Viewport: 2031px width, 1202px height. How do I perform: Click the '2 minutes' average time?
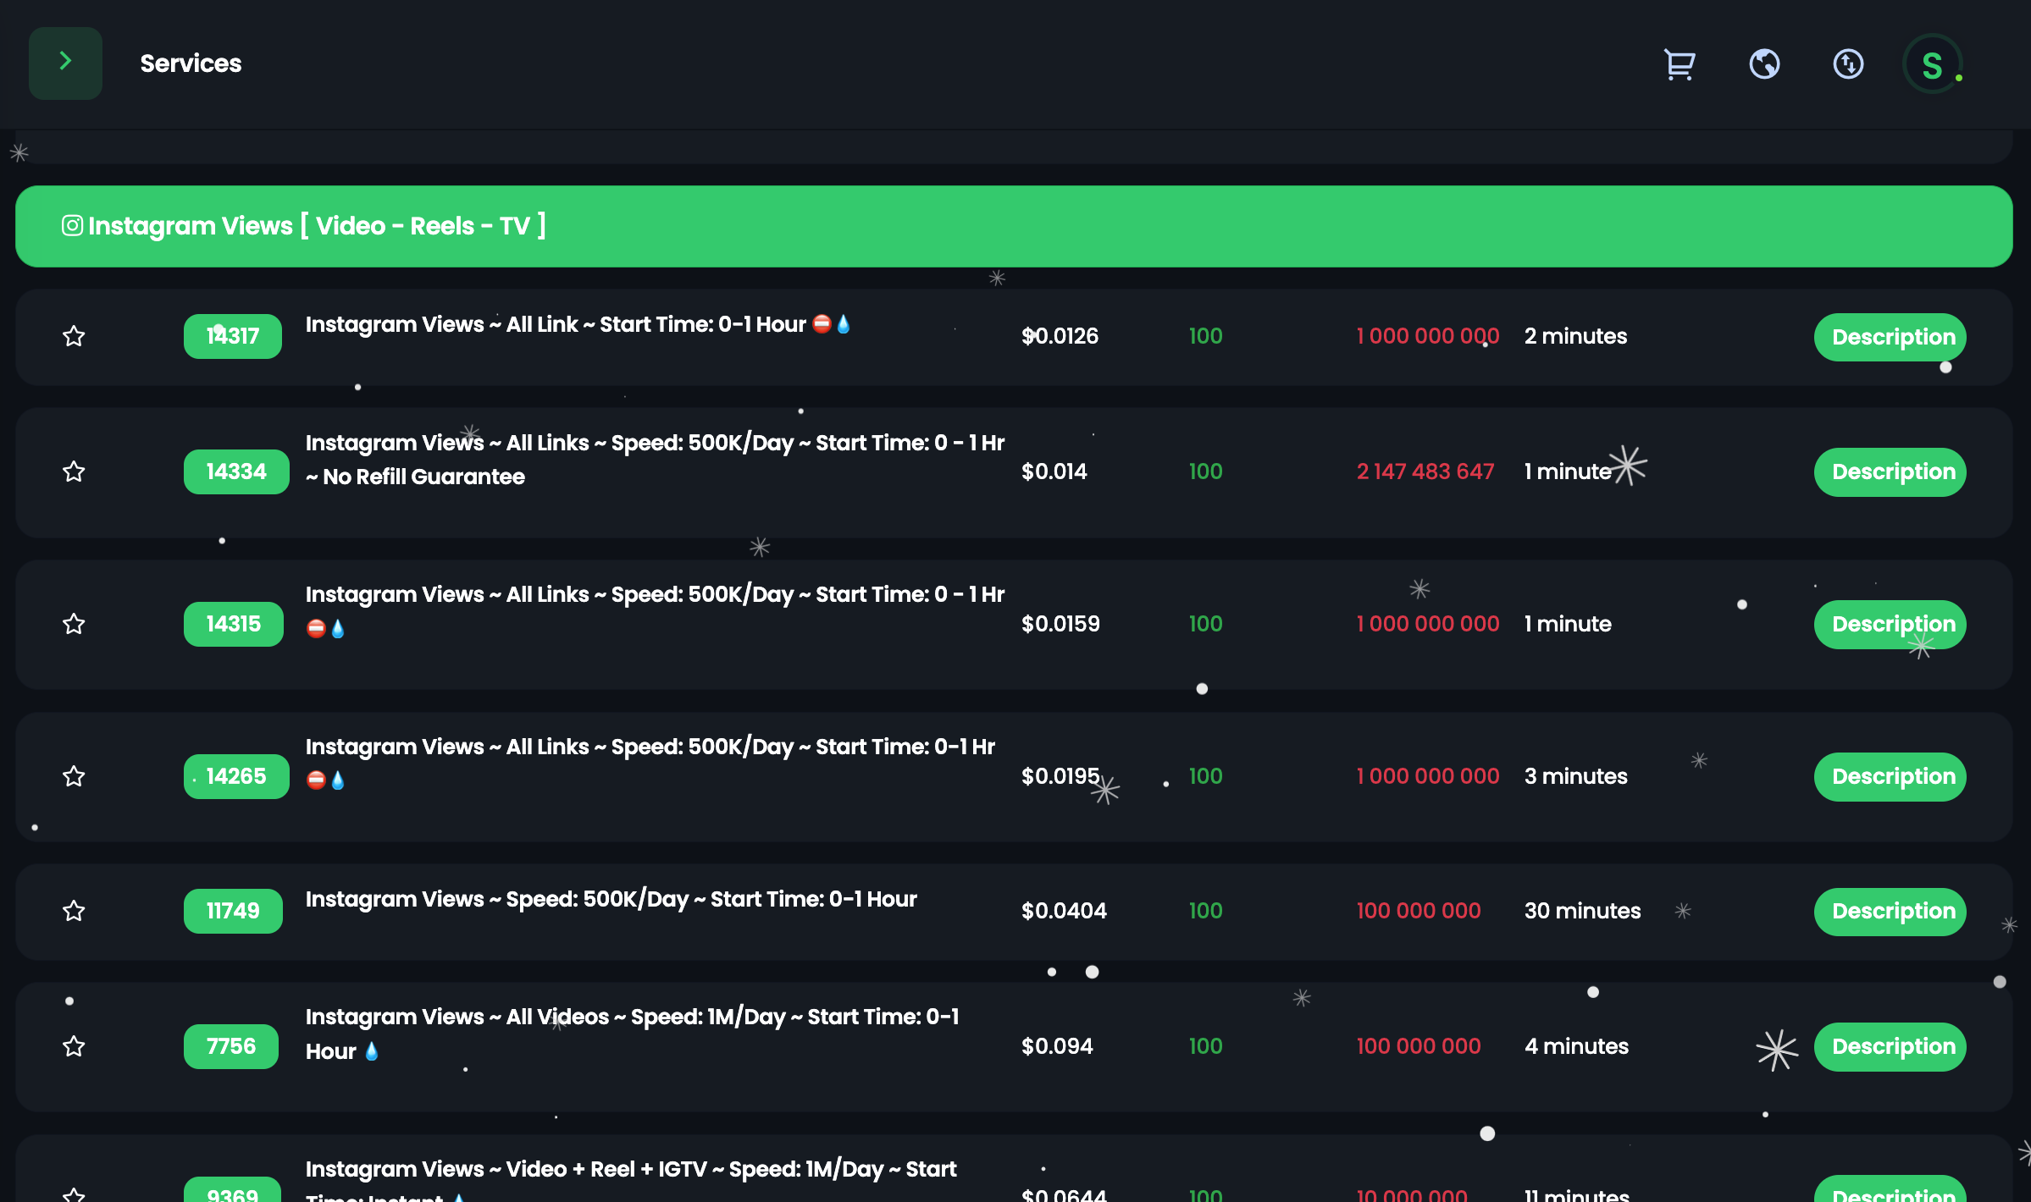click(x=1575, y=336)
